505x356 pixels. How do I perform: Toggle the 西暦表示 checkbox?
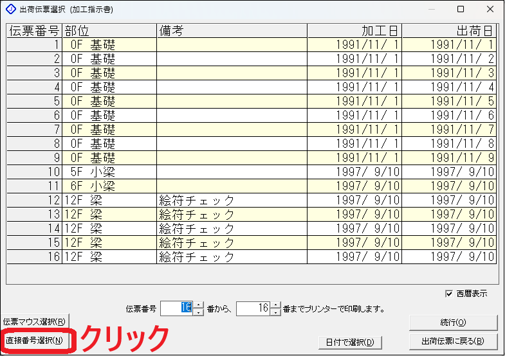pyautogui.click(x=449, y=294)
